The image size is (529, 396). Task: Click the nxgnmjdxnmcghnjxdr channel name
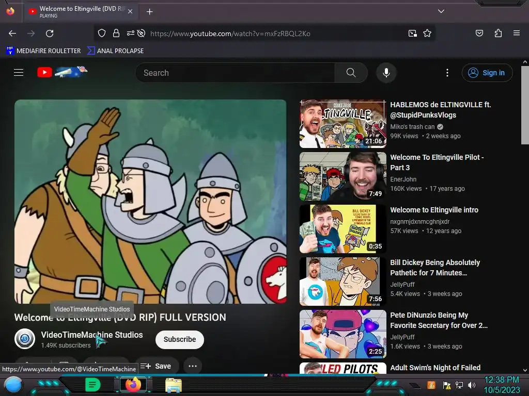click(419, 221)
